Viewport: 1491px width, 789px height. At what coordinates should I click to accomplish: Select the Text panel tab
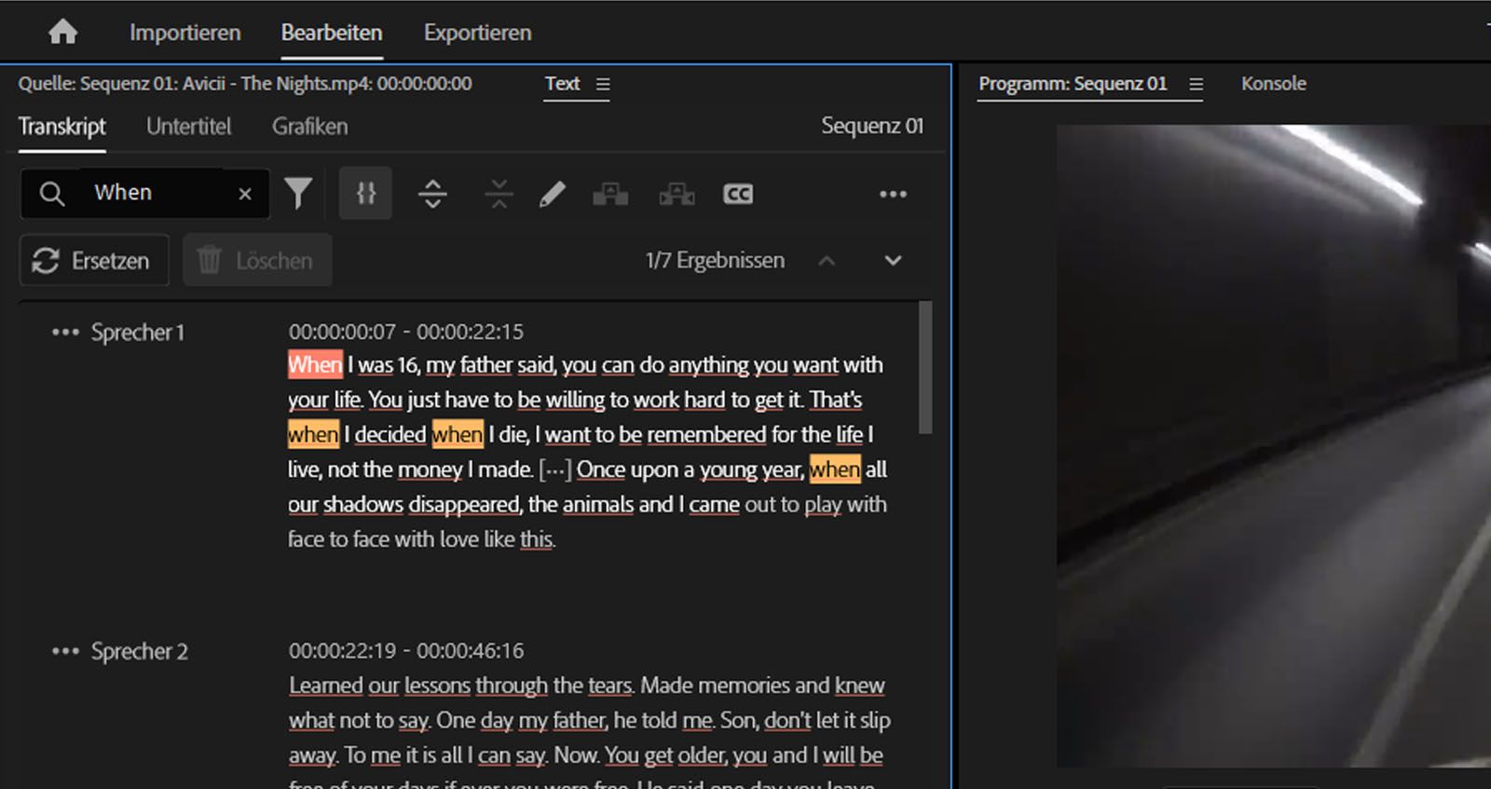tap(562, 84)
